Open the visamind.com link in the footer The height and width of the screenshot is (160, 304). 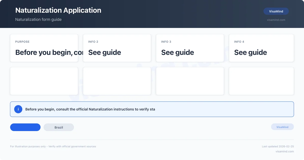coord(285,151)
